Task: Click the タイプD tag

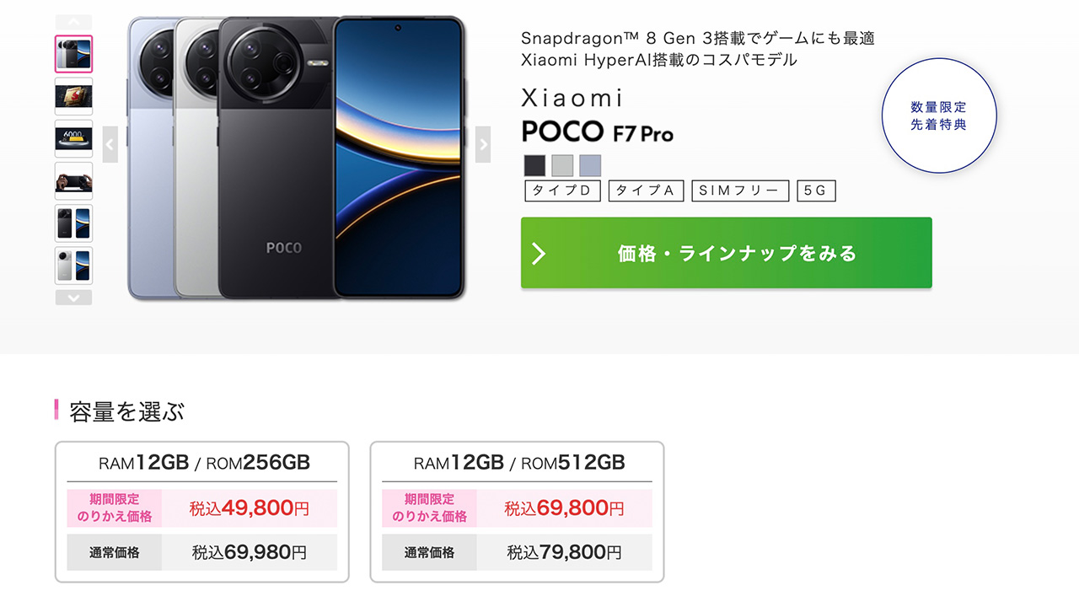Action: [x=562, y=191]
